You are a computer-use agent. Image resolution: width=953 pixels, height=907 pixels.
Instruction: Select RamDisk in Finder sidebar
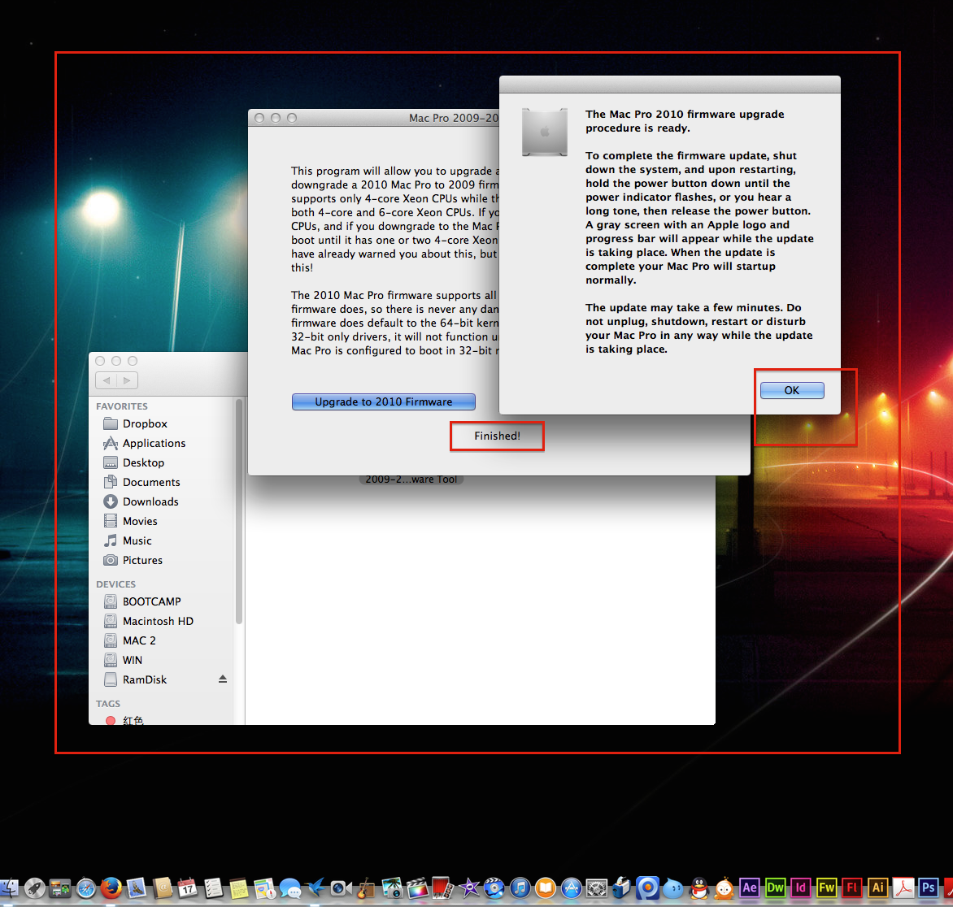pyautogui.click(x=135, y=679)
